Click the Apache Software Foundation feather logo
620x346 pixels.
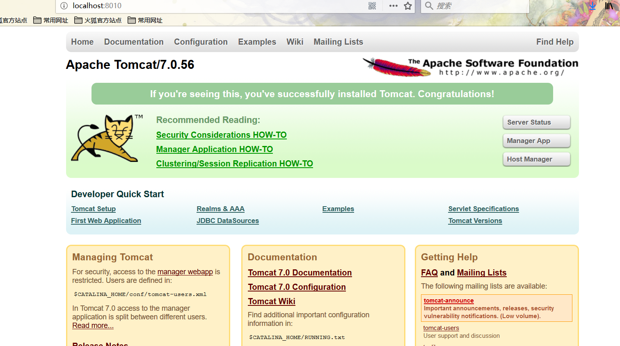470,67
